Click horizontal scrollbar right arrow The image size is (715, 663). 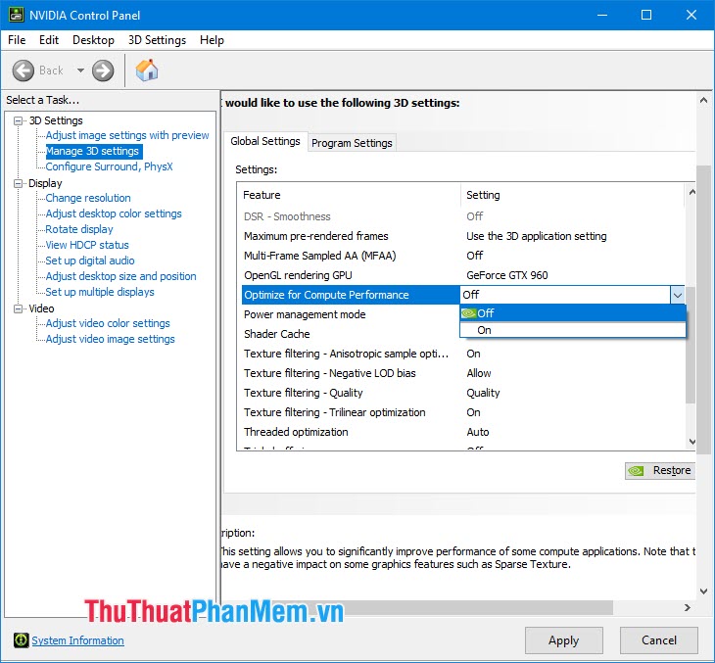(x=688, y=607)
